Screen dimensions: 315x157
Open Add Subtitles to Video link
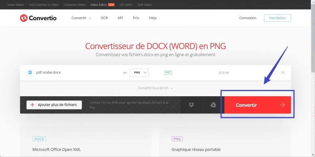[44, 5]
